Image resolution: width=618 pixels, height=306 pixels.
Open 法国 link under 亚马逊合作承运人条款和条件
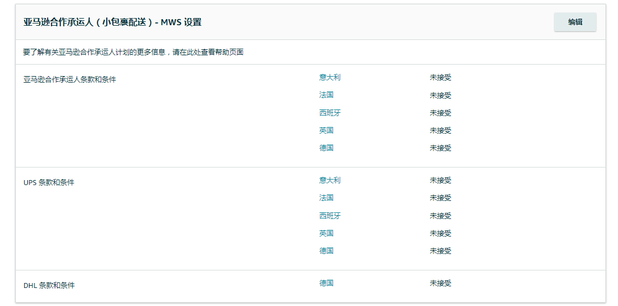point(326,95)
